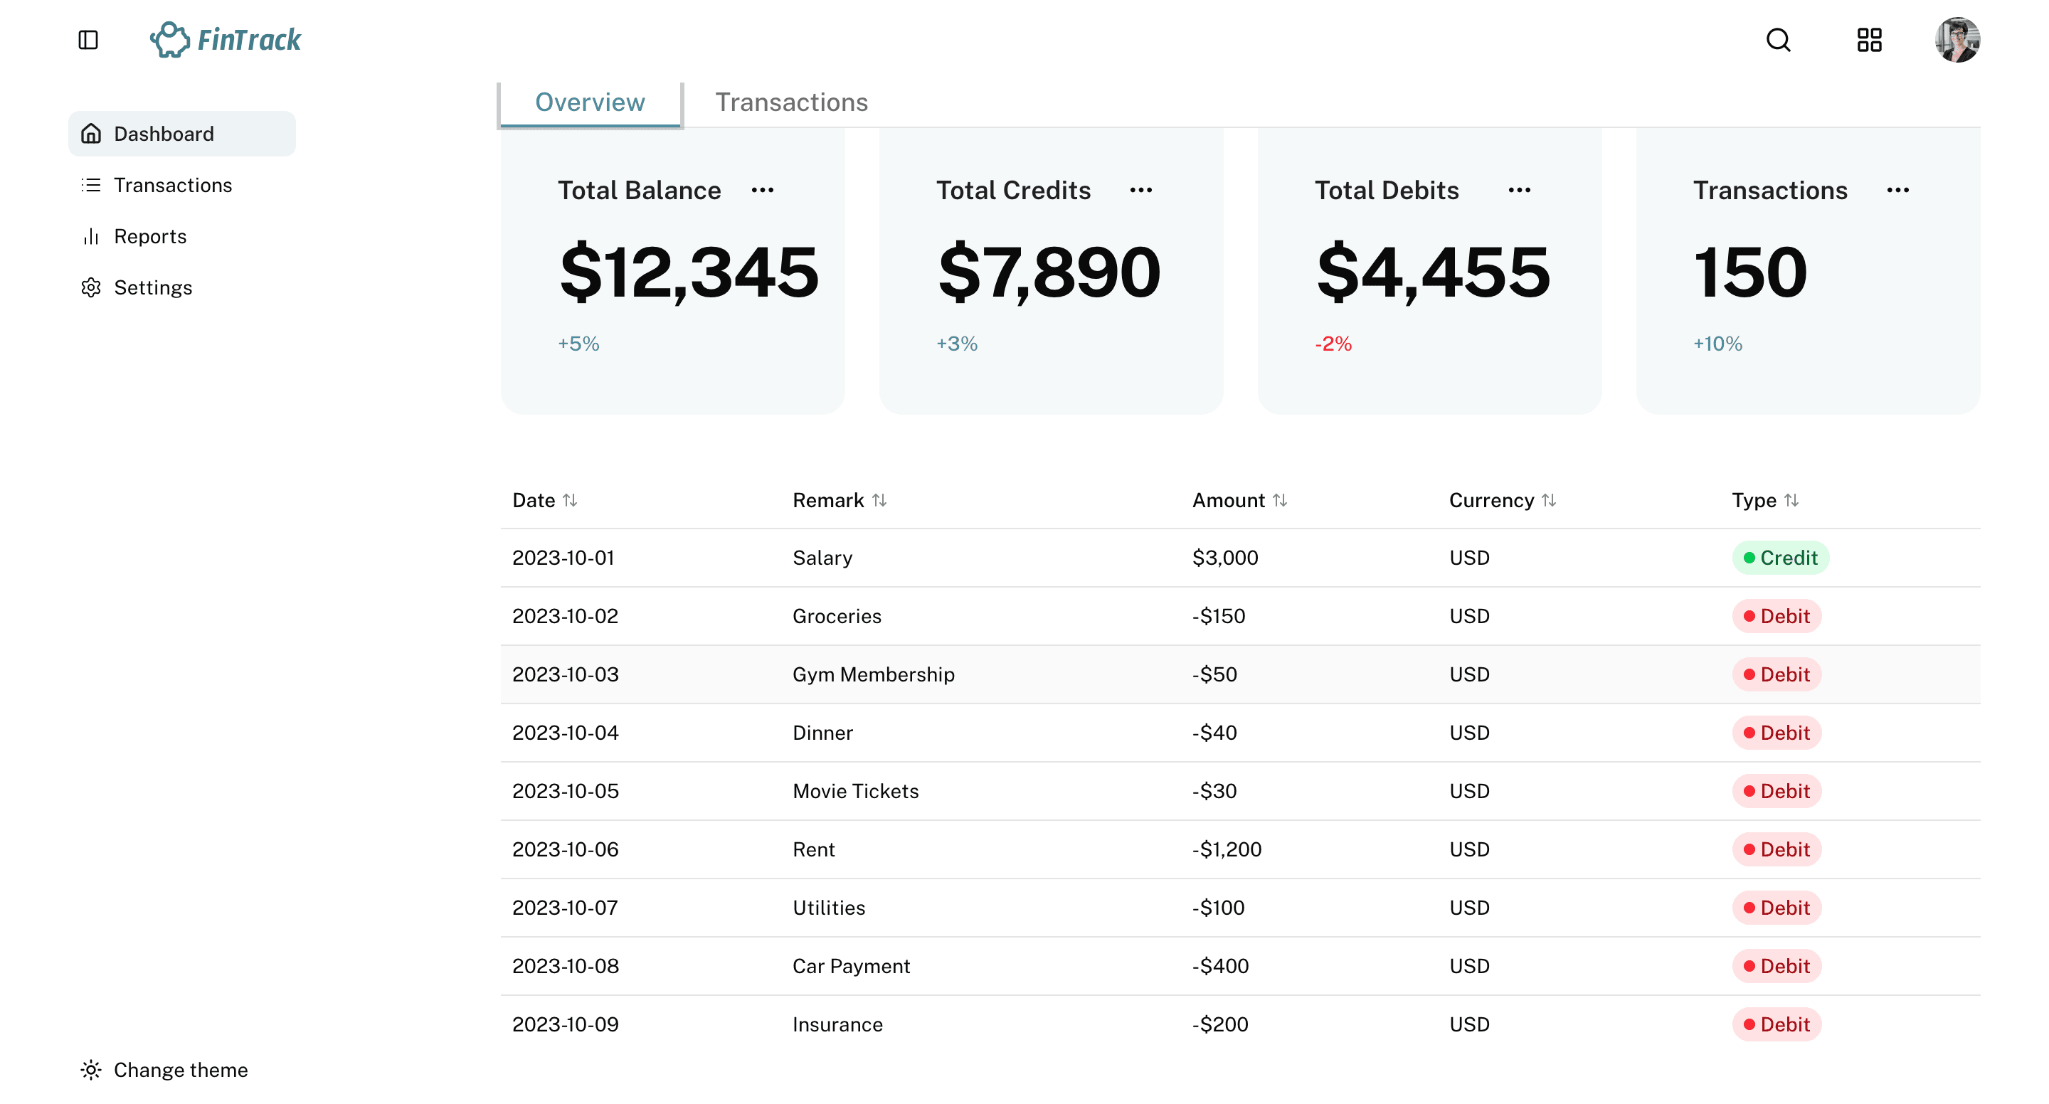Open the Total Balance card options menu

click(x=762, y=190)
